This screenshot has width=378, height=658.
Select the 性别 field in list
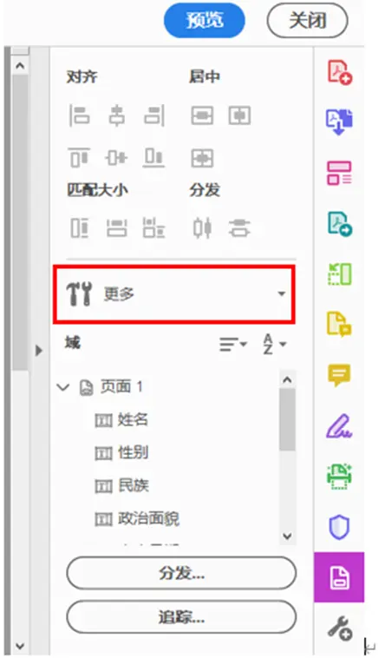pyautogui.click(x=121, y=453)
